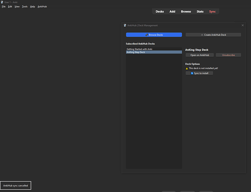This screenshot has width=251, height=192.
Task: Open the File menu
Action: (3, 7)
